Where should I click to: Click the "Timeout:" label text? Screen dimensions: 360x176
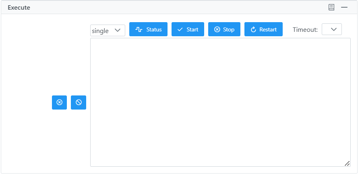tap(305, 30)
